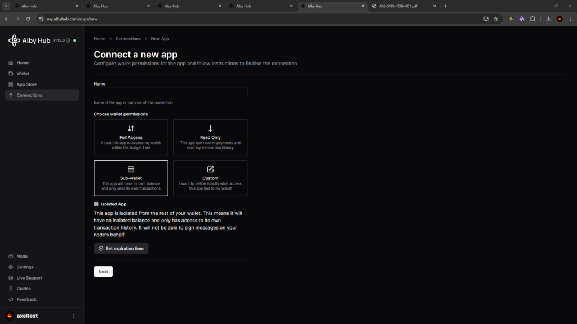
Task: Open the axeltest account options menu
Action: click(74, 316)
